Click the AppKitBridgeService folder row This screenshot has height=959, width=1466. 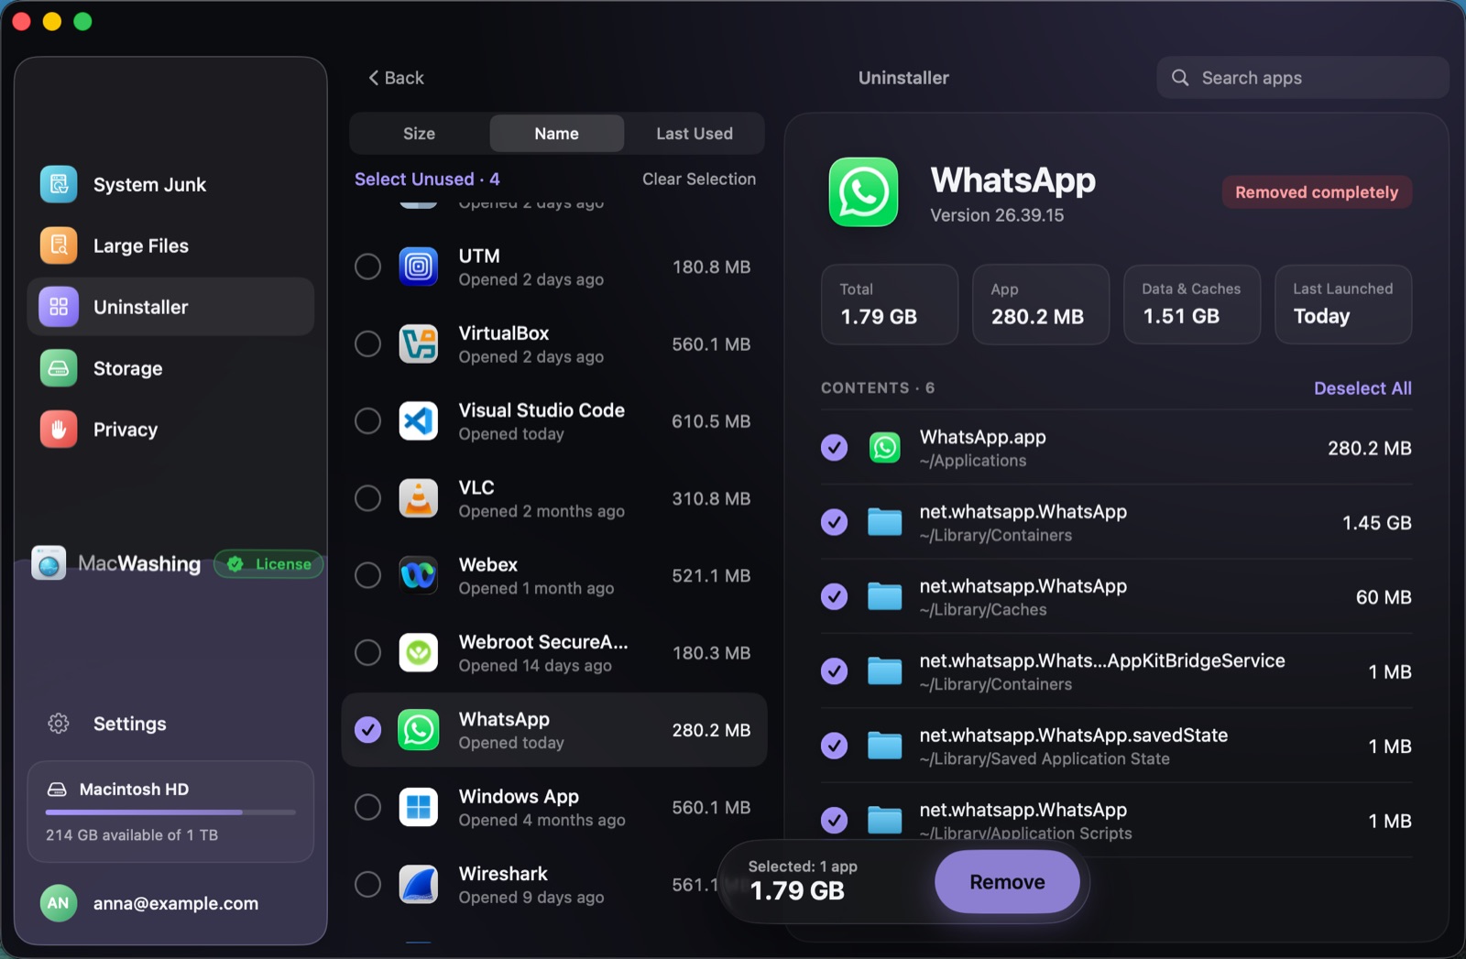[1116, 671]
